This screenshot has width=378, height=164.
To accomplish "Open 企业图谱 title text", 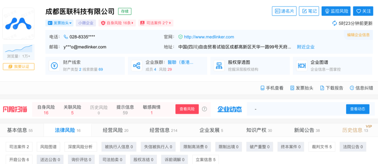I will point(319,62).
